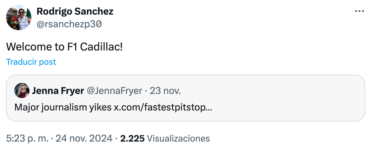This screenshot has width=372, height=153.
Task: Click the 5:23 p. m. timestamp
Action: (x=27, y=138)
